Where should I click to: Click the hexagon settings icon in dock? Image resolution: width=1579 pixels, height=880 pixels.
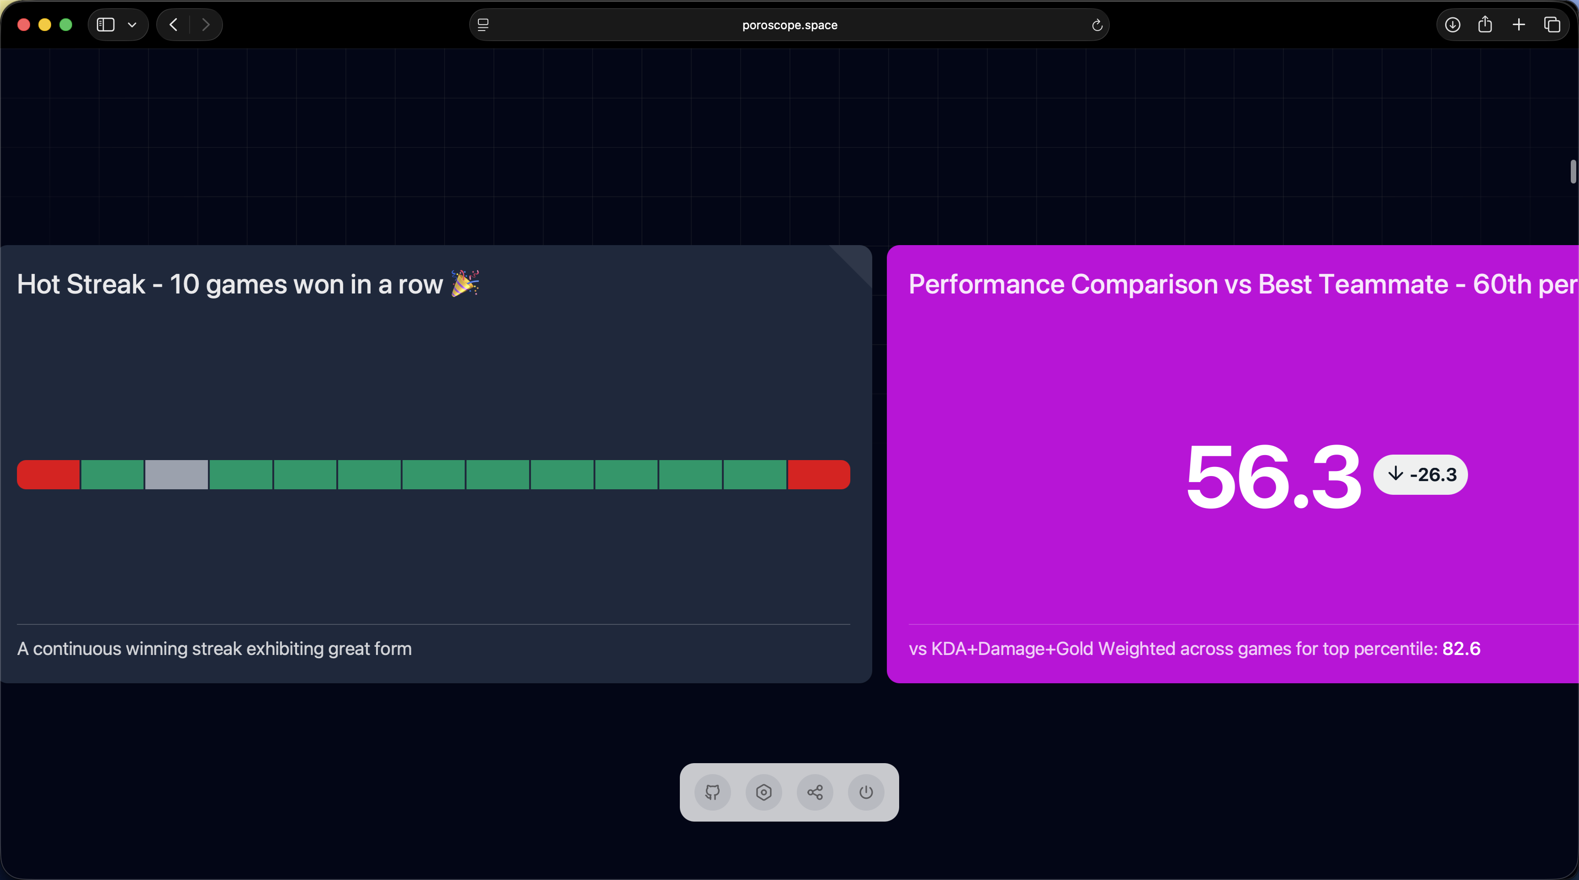click(764, 792)
